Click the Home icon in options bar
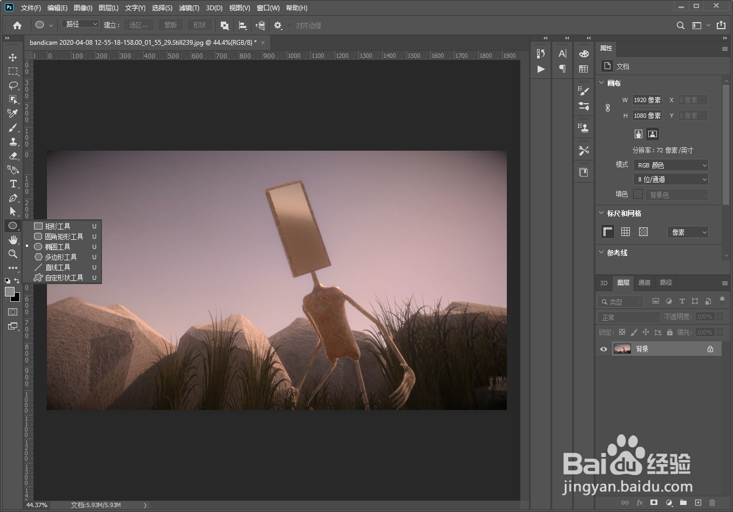Screen dimensions: 733x512 click(x=17, y=25)
